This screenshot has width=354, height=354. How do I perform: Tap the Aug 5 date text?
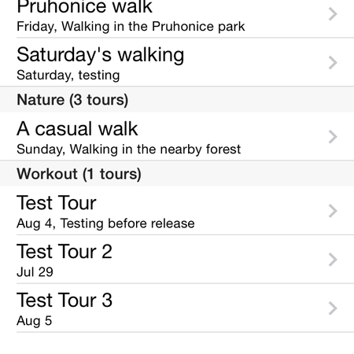tap(35, 321)
